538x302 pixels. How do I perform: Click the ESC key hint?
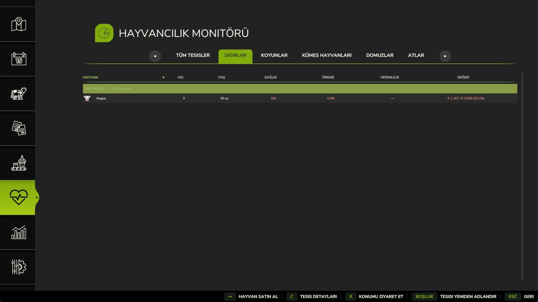513,296
